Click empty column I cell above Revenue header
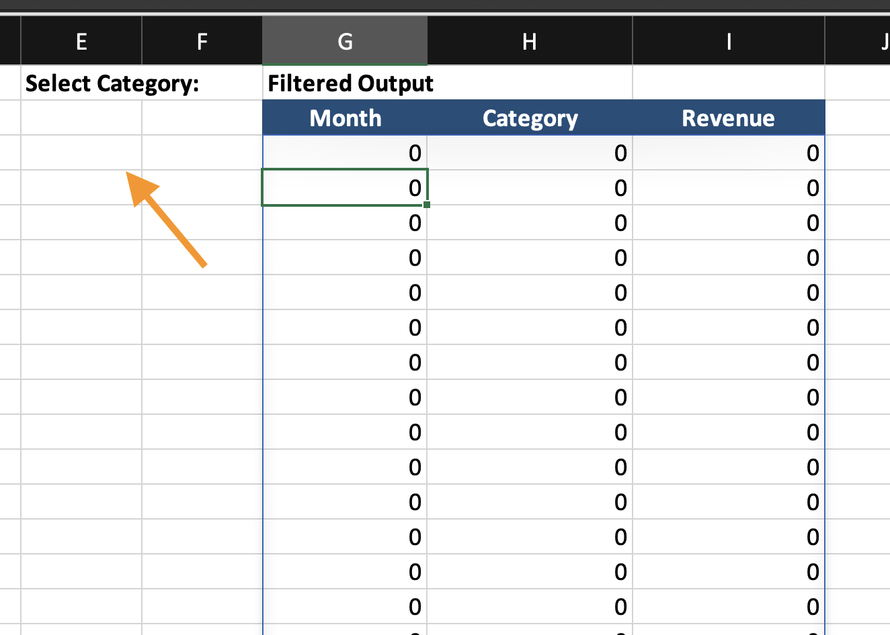Screen dimensions: 890x635 tap(729, 83)
